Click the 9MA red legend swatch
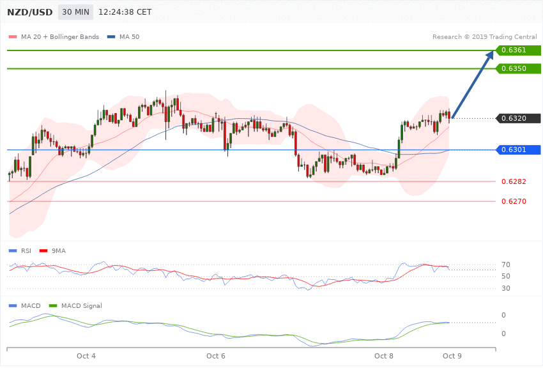 click(43, 250)
